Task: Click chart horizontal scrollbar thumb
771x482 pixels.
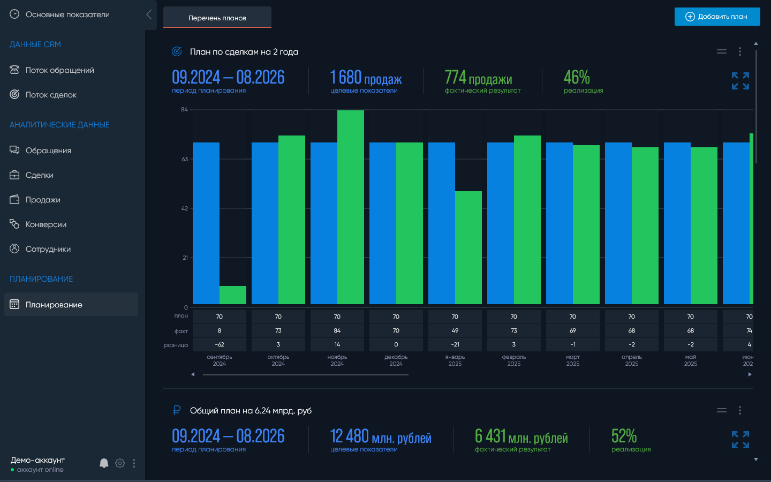Action: click(x=306, y=374)
